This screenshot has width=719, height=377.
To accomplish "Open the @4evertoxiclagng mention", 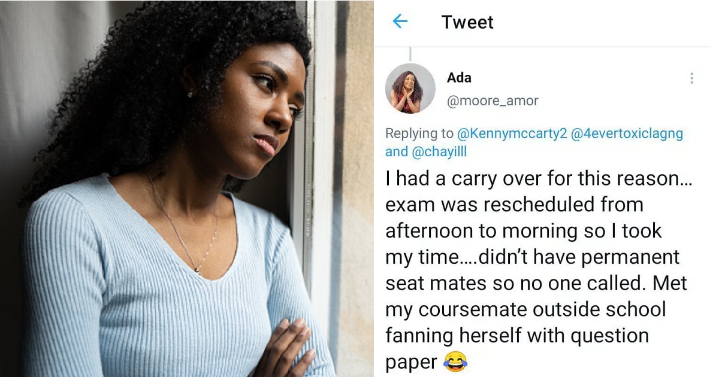I will coord(627,133).
